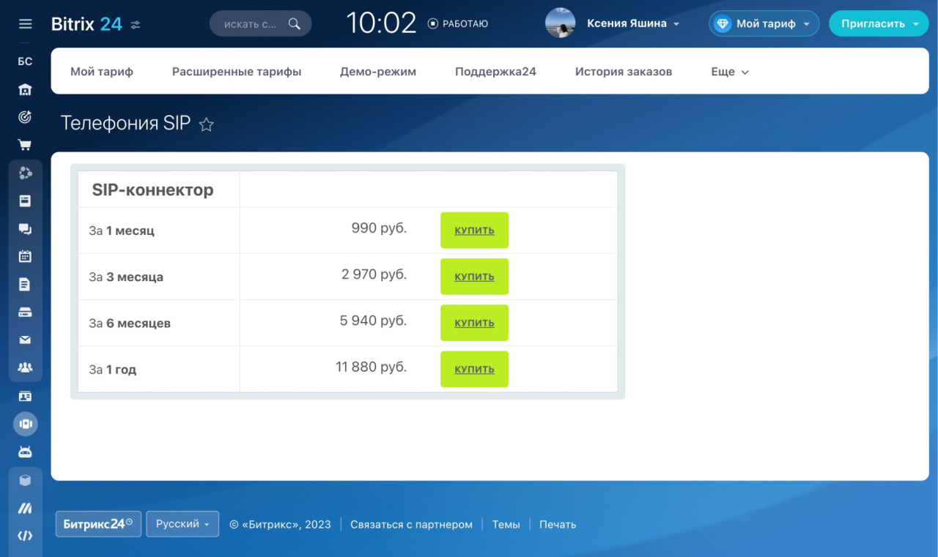Click the 11 880 руб. price
The height and width of the screenshot is (557, 938).
pyautogui.click(x=371, y=367)
